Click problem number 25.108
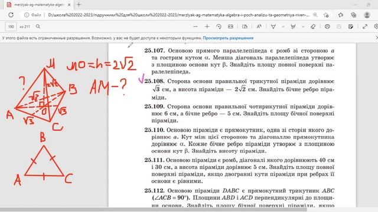Image resolution: width=378 pixels, height=212 pixels. click(154, 81)
